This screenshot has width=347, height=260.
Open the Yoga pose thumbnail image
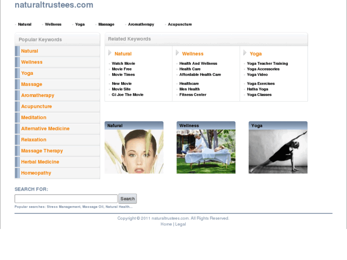point(278,151)
